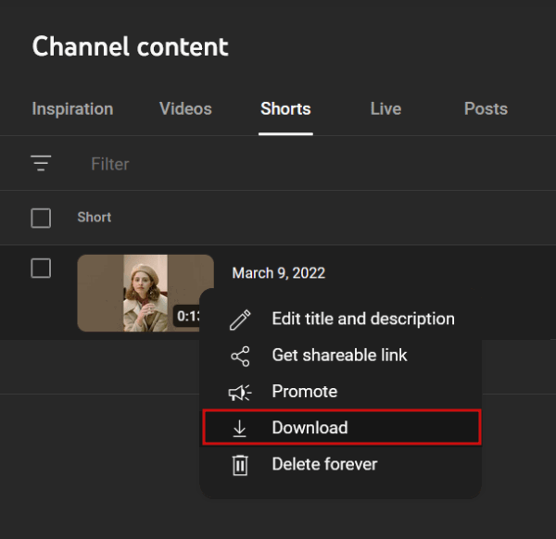Choose Promote from the menu
Image resolution: width=556 pixels, height=539 pixels.
340,392
